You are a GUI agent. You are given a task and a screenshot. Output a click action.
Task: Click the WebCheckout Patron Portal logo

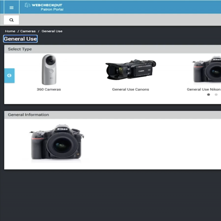tap(44, 7)
